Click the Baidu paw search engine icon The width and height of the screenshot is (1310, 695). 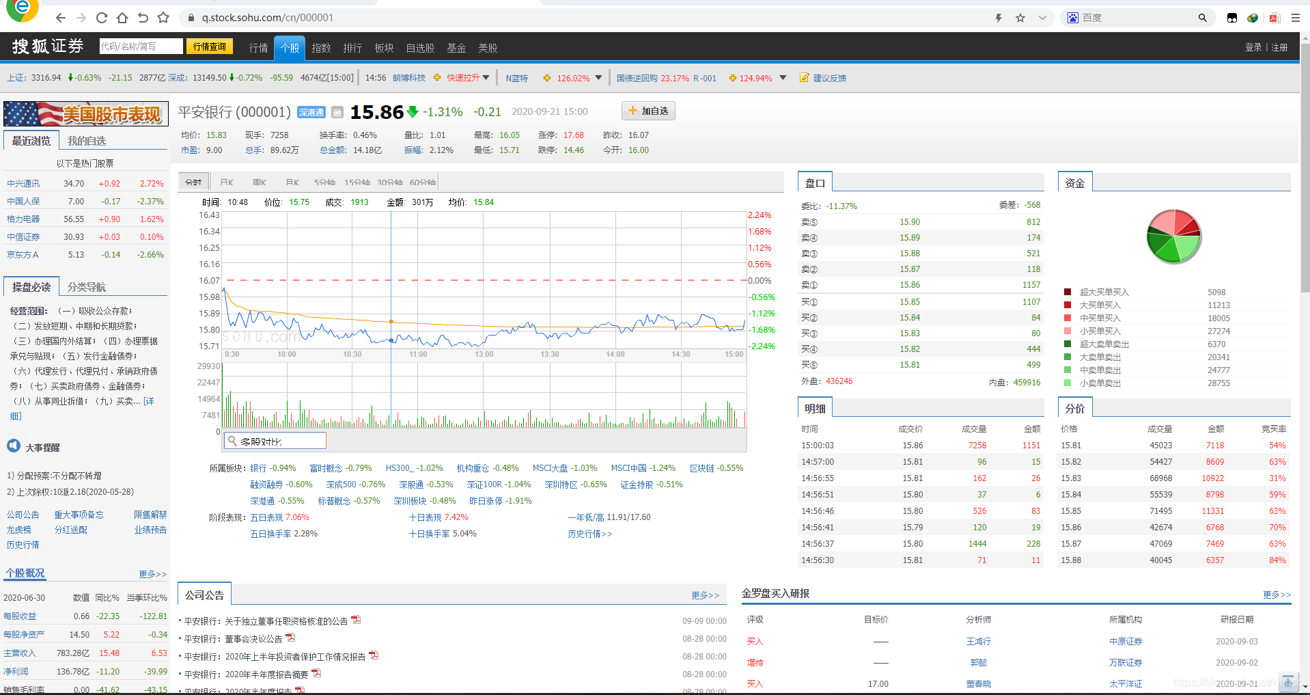pos(1073,18)
